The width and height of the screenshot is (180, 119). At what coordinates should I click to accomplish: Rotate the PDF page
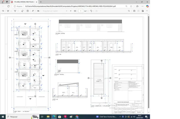91,11
